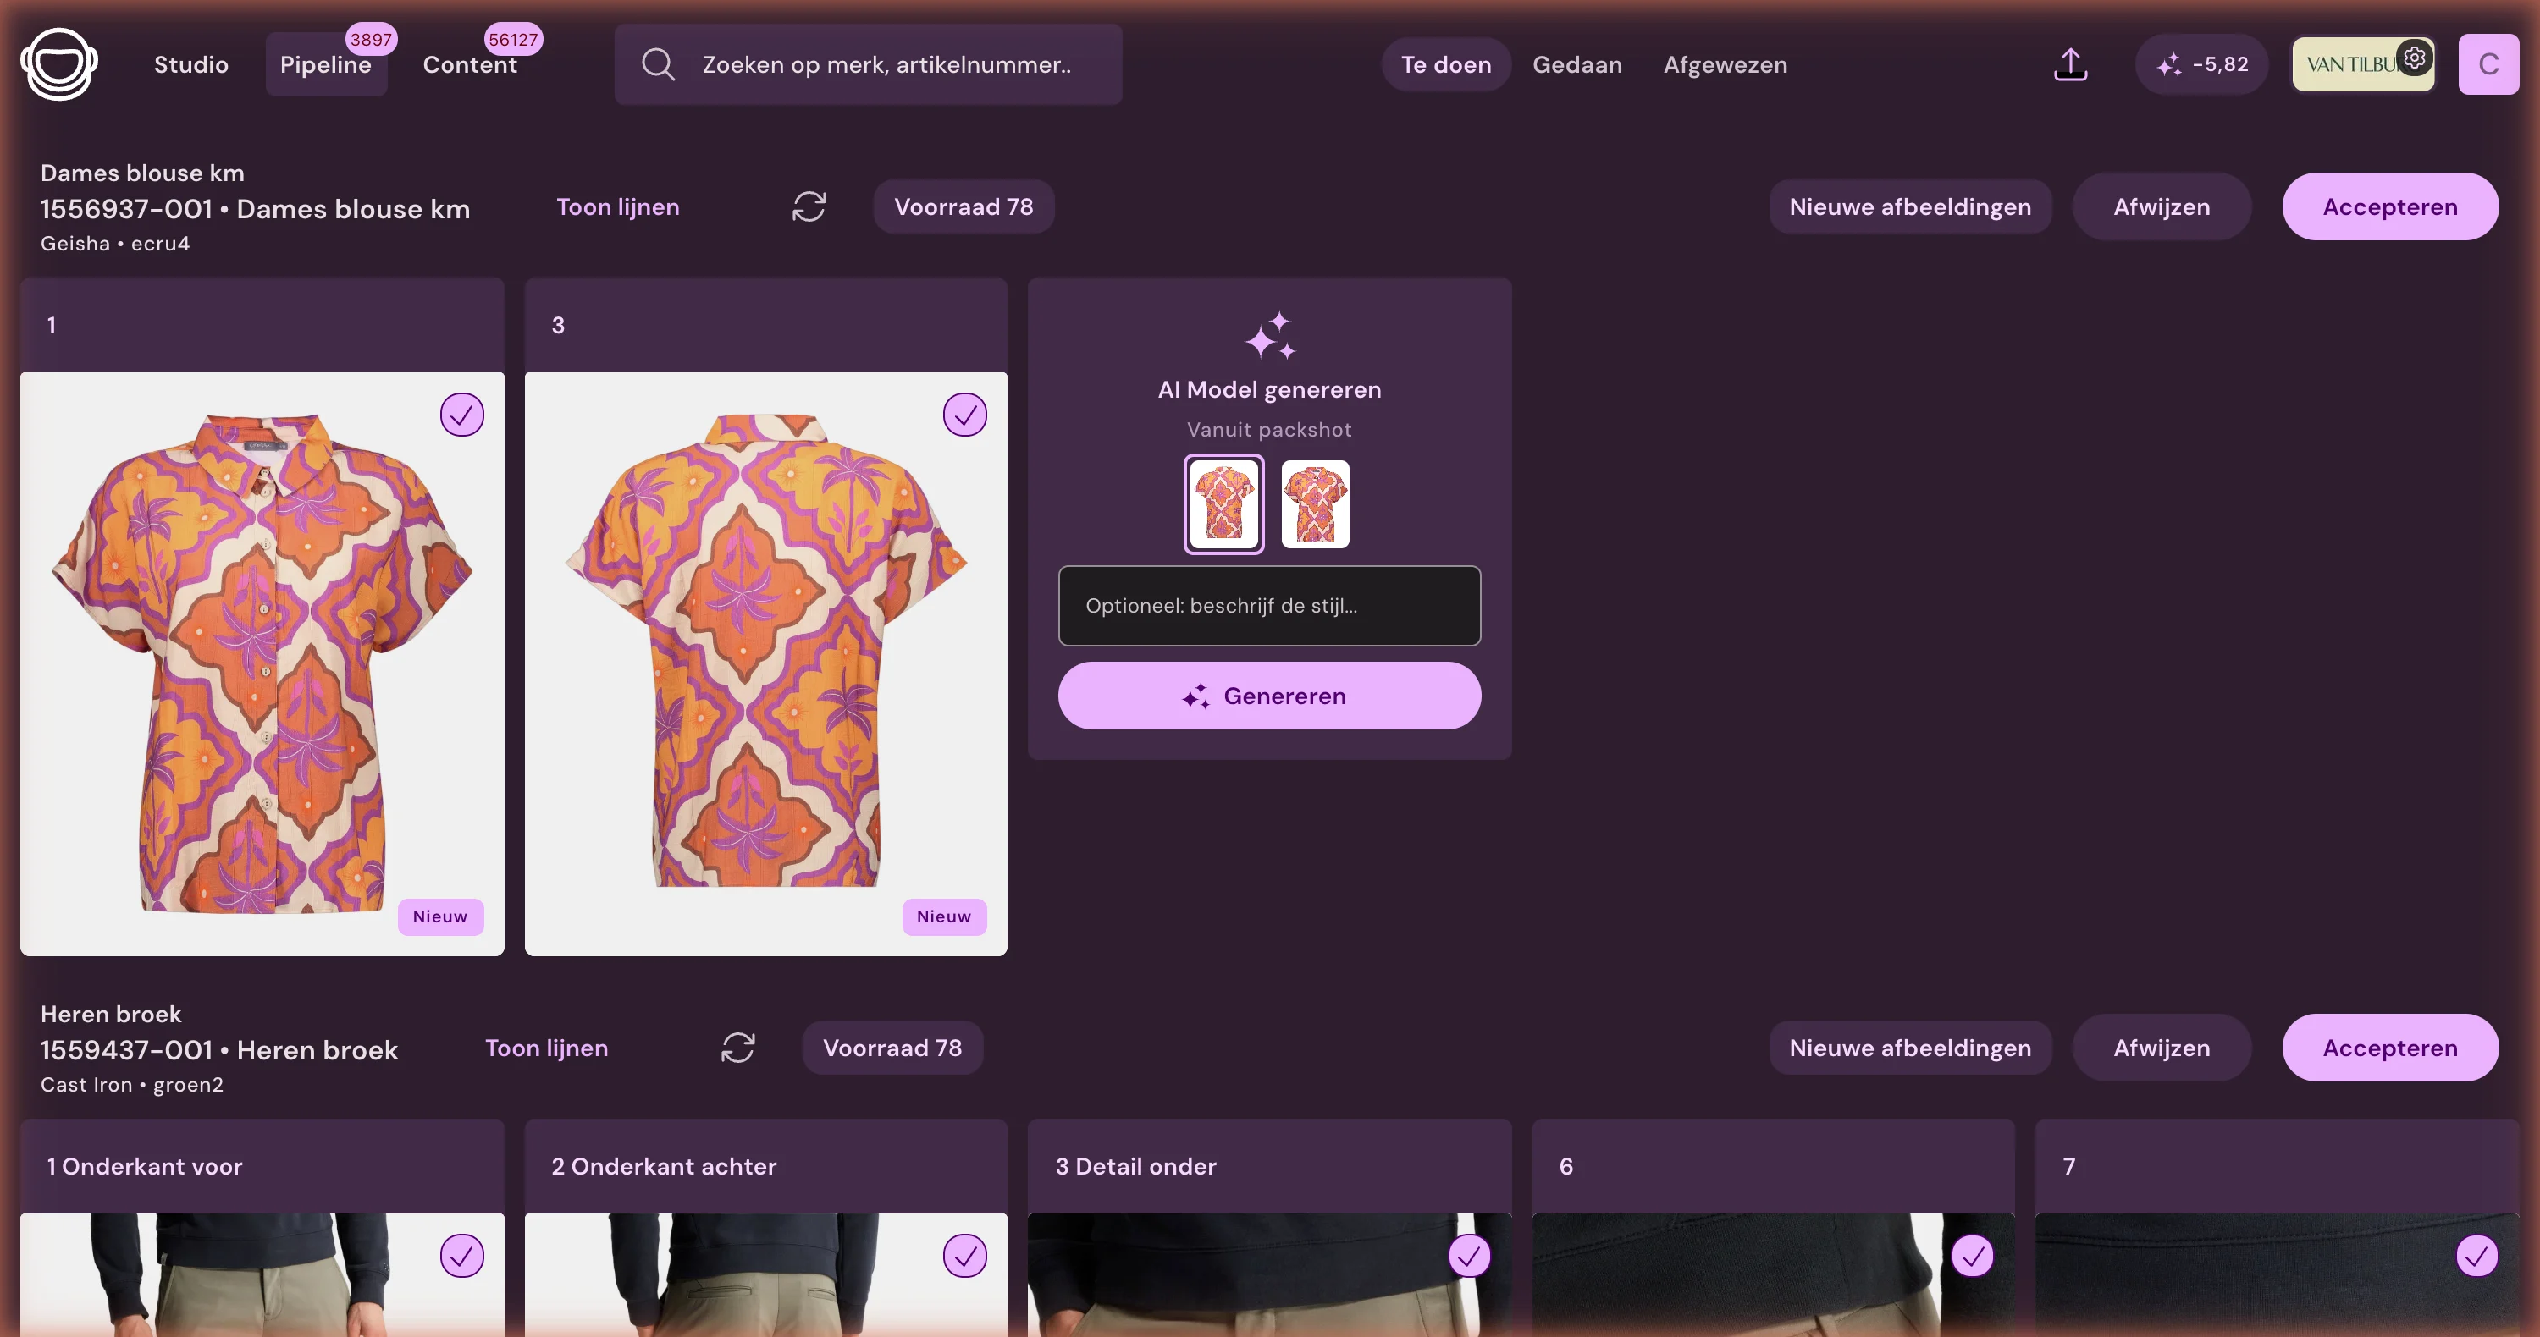Click the Genereren button
Viewport: 2540px width, 1337px height.
pos(1269,696)
